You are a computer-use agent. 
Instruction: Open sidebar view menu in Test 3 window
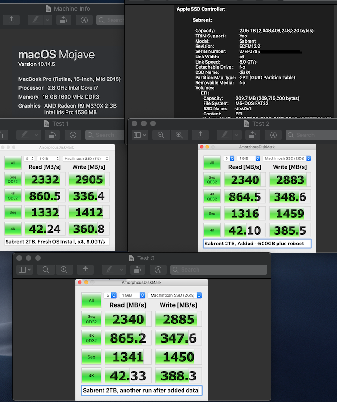point(25,269)
